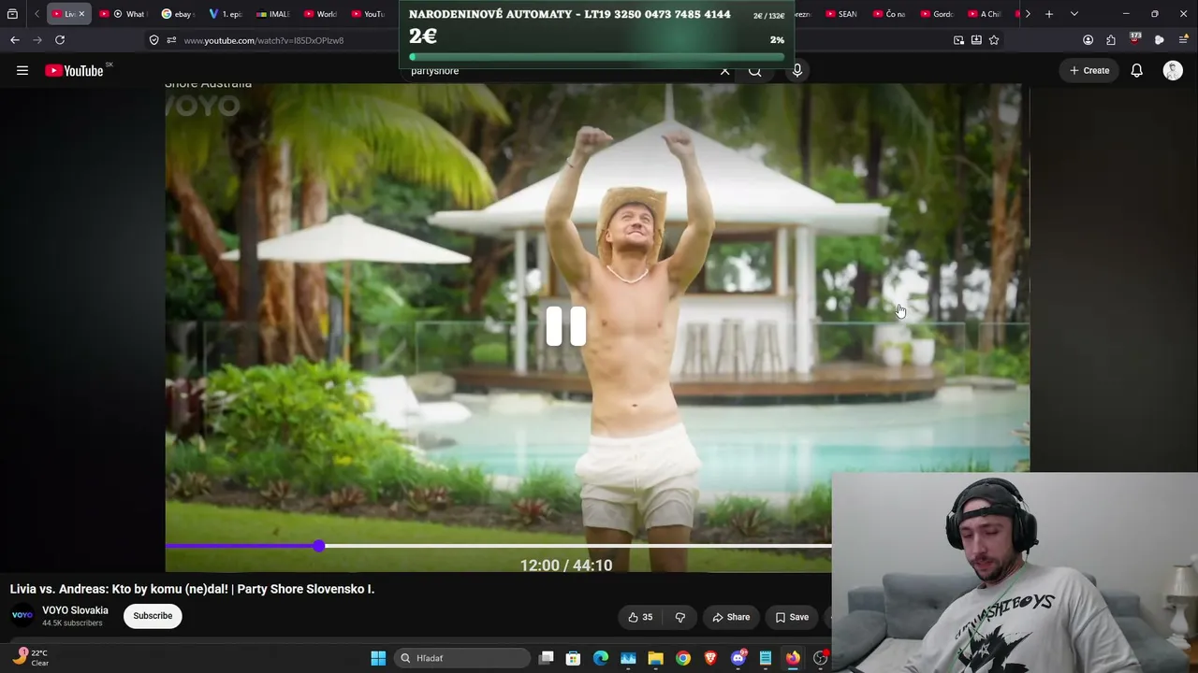Switch to the "What" YouTube tab
The width and height of the screenshot is (1198, 673).
[123, 14]
